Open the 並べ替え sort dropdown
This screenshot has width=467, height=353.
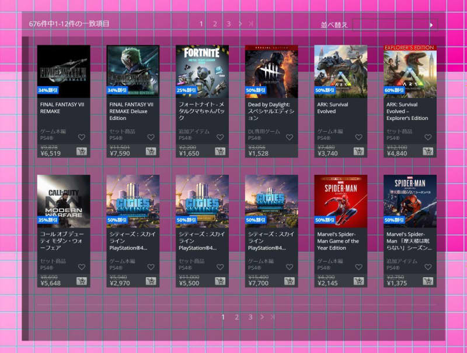pyautogui.click(x=395, y=24)
